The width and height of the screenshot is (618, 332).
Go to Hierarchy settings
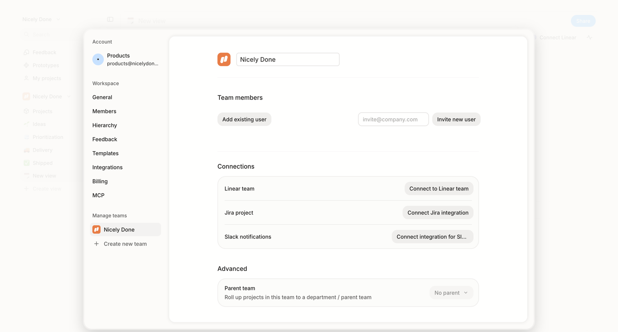tap(105, 125)
